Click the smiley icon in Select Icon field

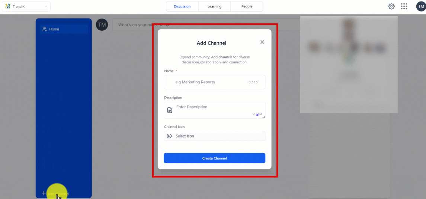pos(169,136)
